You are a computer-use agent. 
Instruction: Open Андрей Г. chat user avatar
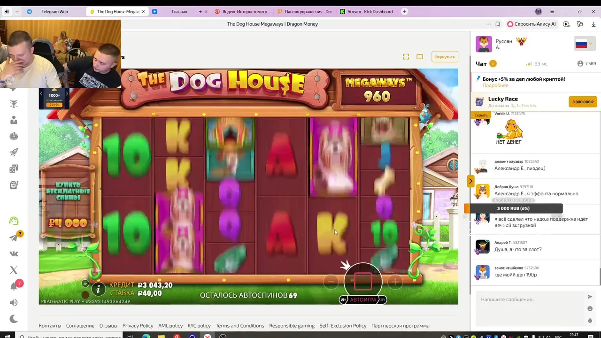pyautogui.click(x=482, y=247)
